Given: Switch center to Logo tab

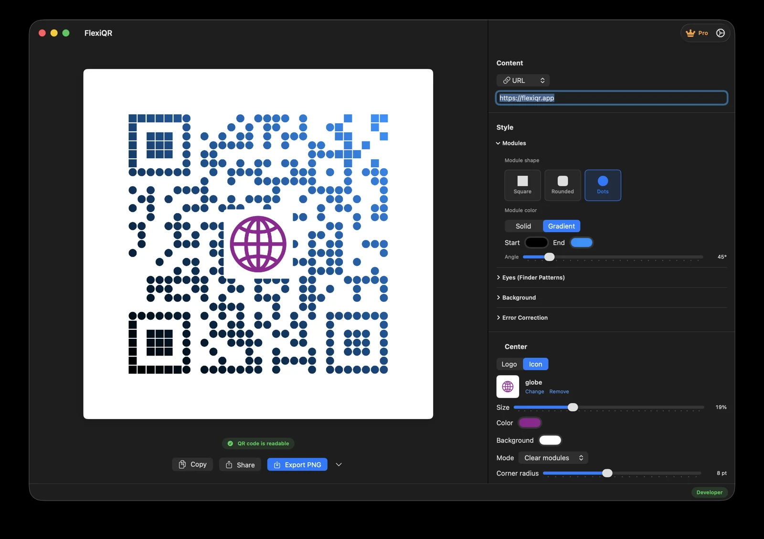Looking at the screenshot, I should (x=509, y=364).
